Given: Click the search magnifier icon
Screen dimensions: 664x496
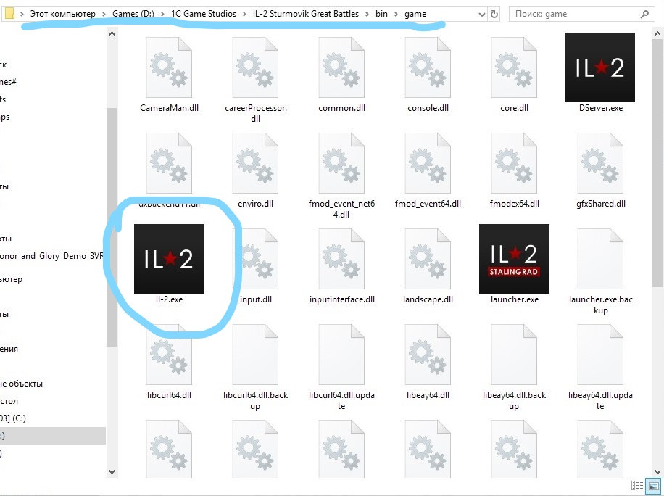Looking at the screenshot, I should pos(644,14).
